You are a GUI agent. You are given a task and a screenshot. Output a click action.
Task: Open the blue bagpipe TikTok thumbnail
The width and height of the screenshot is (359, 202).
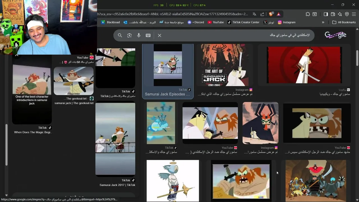[161, 123]
